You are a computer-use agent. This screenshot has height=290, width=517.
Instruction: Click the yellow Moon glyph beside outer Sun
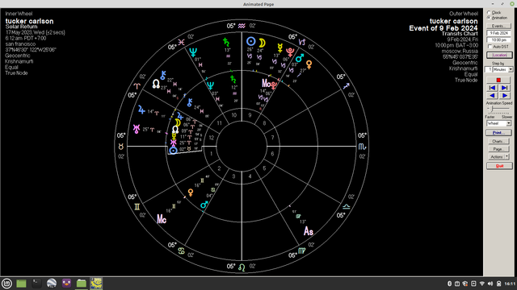[x=262, y=43]
